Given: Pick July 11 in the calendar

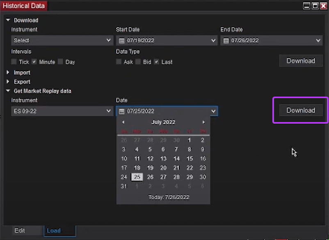Looking at the screenshot, I should pos(137,159).
